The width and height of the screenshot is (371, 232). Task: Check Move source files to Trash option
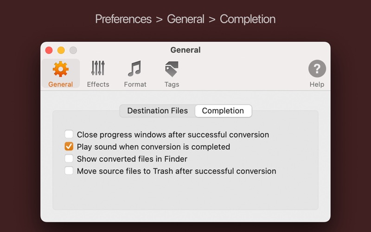point(69,171)
